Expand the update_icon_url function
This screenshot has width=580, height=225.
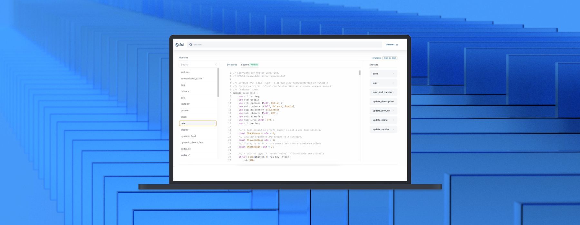[383, 111]
